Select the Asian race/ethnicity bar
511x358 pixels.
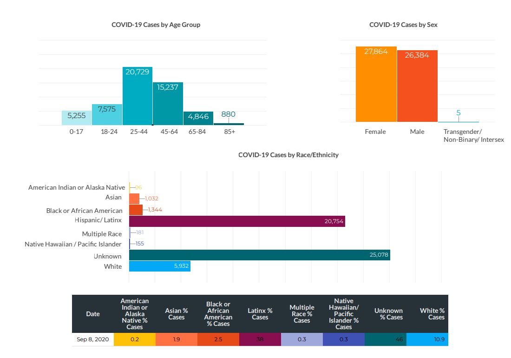click(134, 199)
